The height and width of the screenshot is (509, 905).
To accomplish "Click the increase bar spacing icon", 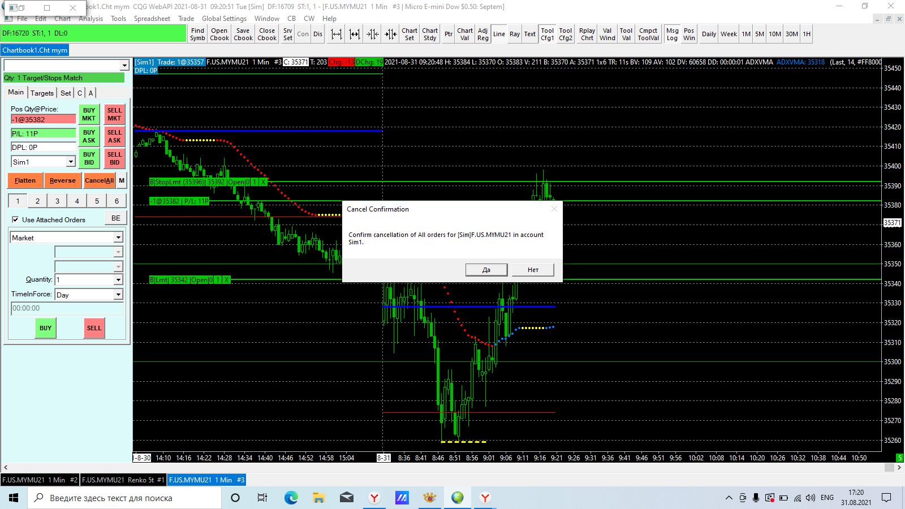I will (337, 34).
